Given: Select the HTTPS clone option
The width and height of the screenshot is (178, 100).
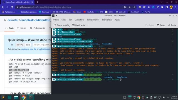Looking at the screenshot, I should (20, 45).
